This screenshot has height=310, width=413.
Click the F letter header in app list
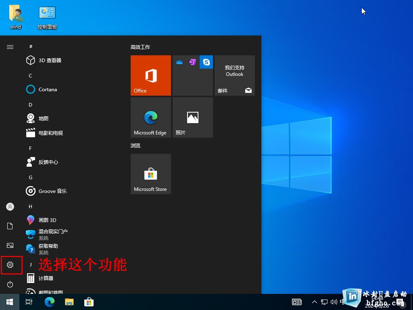(30, 148)
